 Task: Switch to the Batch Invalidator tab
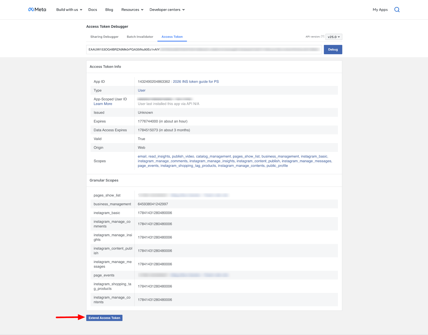pos(140,37)
